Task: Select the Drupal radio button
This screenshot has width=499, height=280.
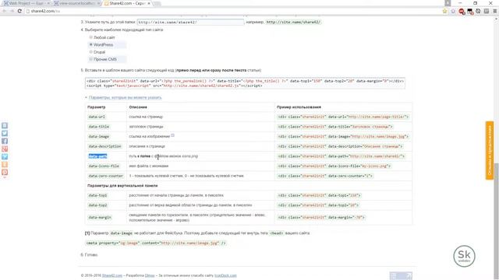Action: 90,52
